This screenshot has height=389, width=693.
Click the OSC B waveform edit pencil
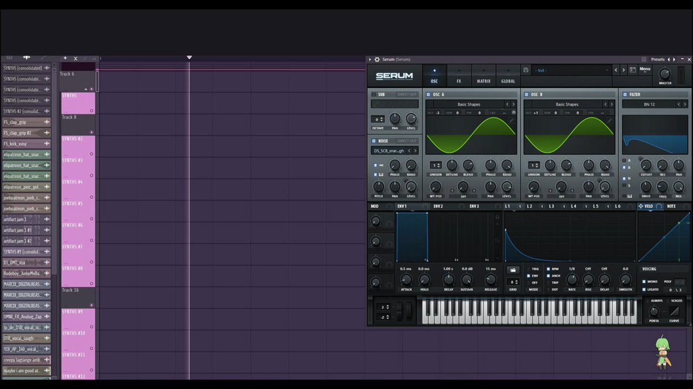click(x=609, y=121)
